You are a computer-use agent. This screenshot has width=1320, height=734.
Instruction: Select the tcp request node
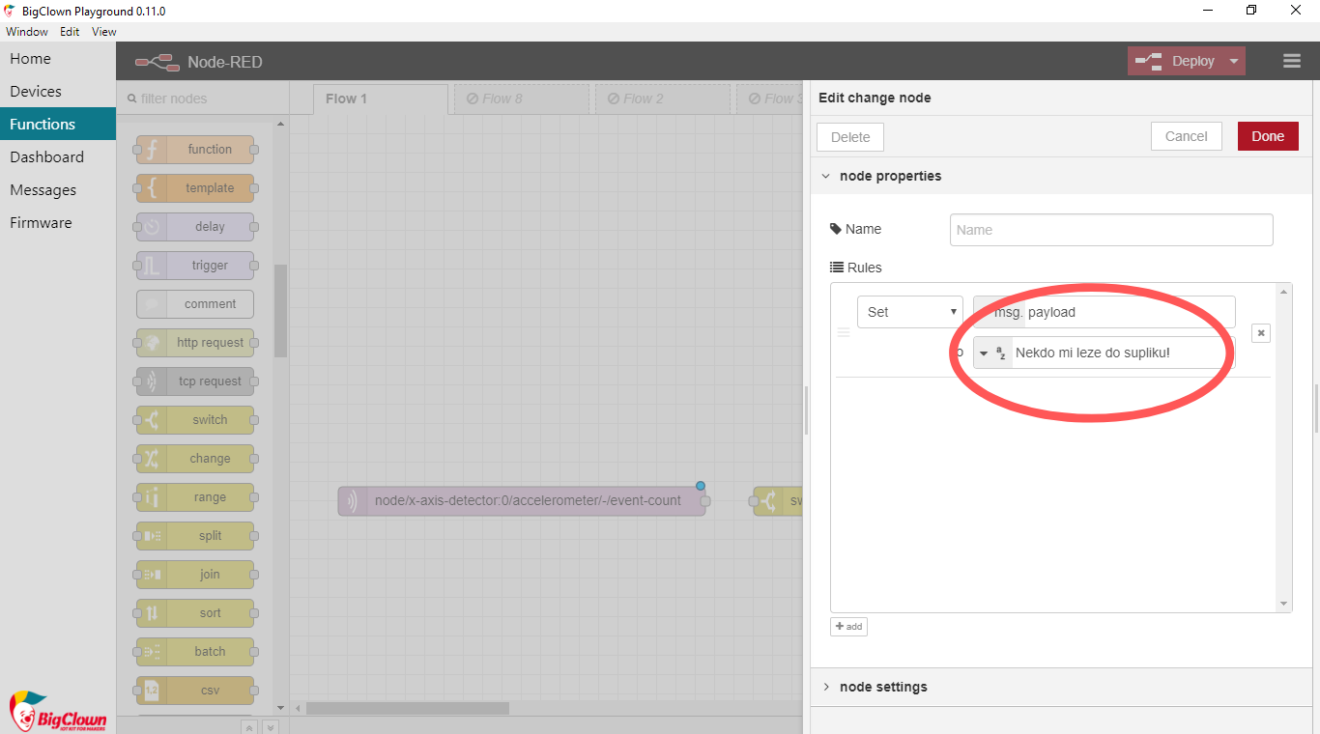tap(195, 381)
